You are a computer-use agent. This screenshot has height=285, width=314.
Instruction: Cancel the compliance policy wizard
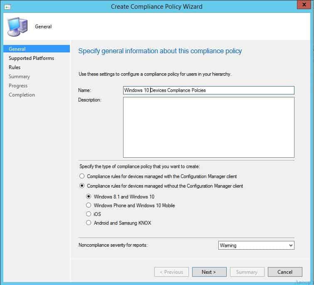coord(285,272)
